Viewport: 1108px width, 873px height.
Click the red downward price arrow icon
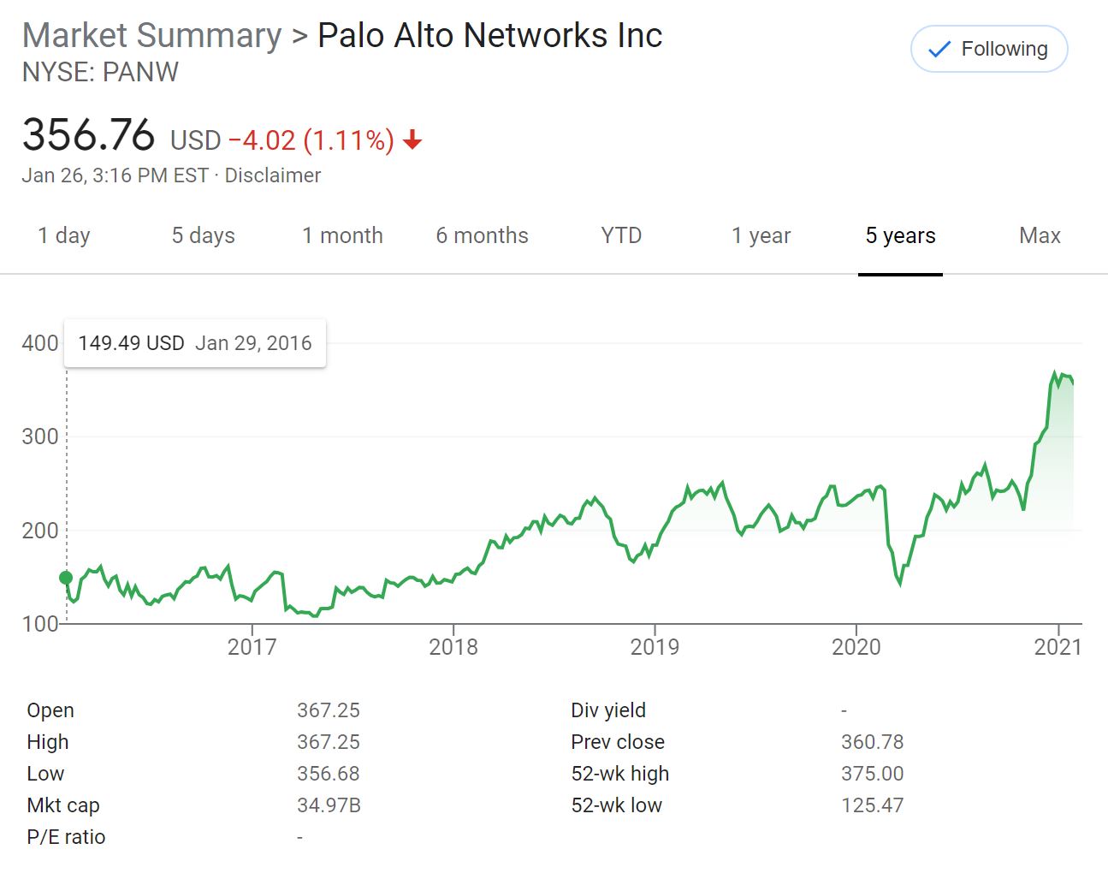coord(412,140)
